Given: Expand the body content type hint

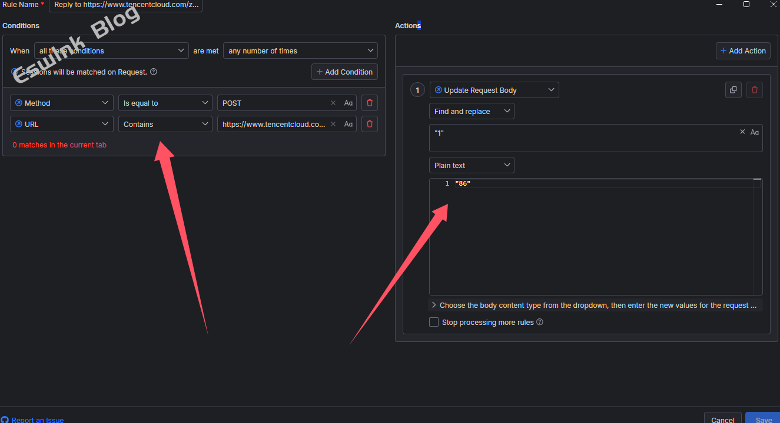Looking at the screenshot, I should 434,305.
